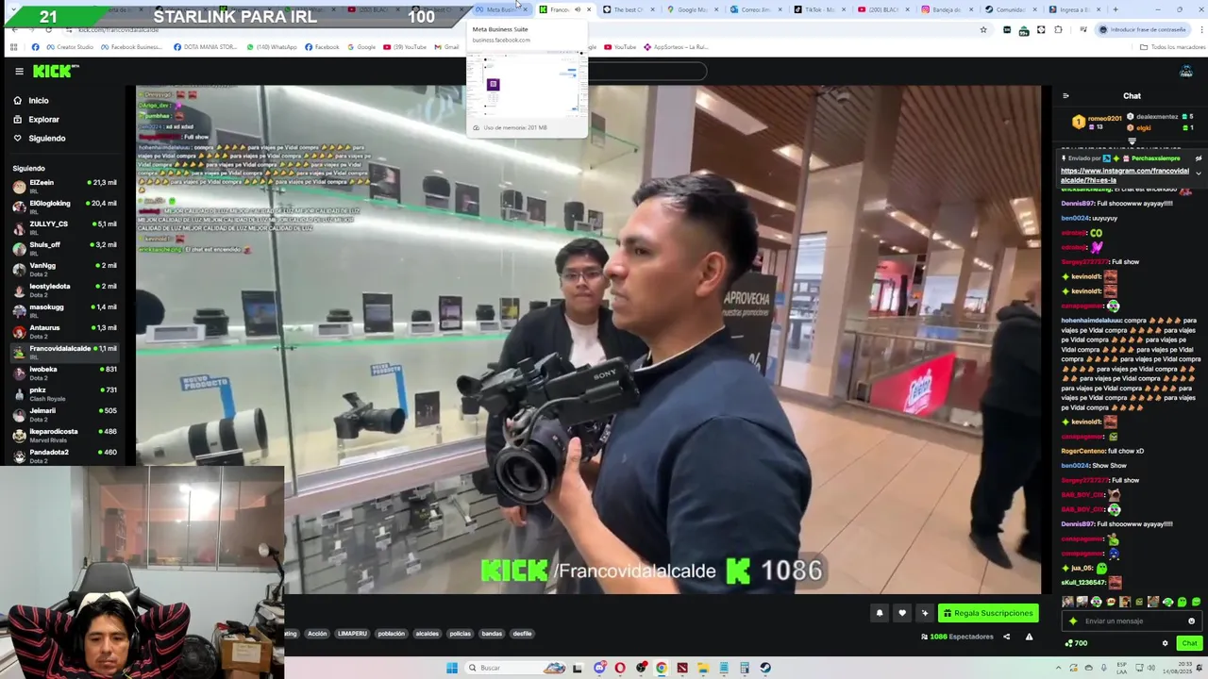The image size is (1208, 679).
Task: Expand the pinned message chevron
Action: coord(1199,174)
